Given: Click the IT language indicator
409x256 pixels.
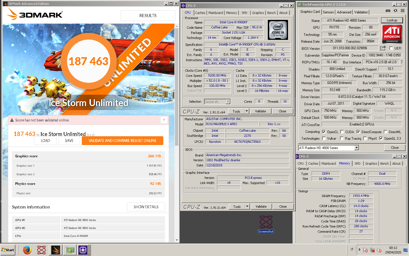Looking at the screenshot, I should [352, 249].
